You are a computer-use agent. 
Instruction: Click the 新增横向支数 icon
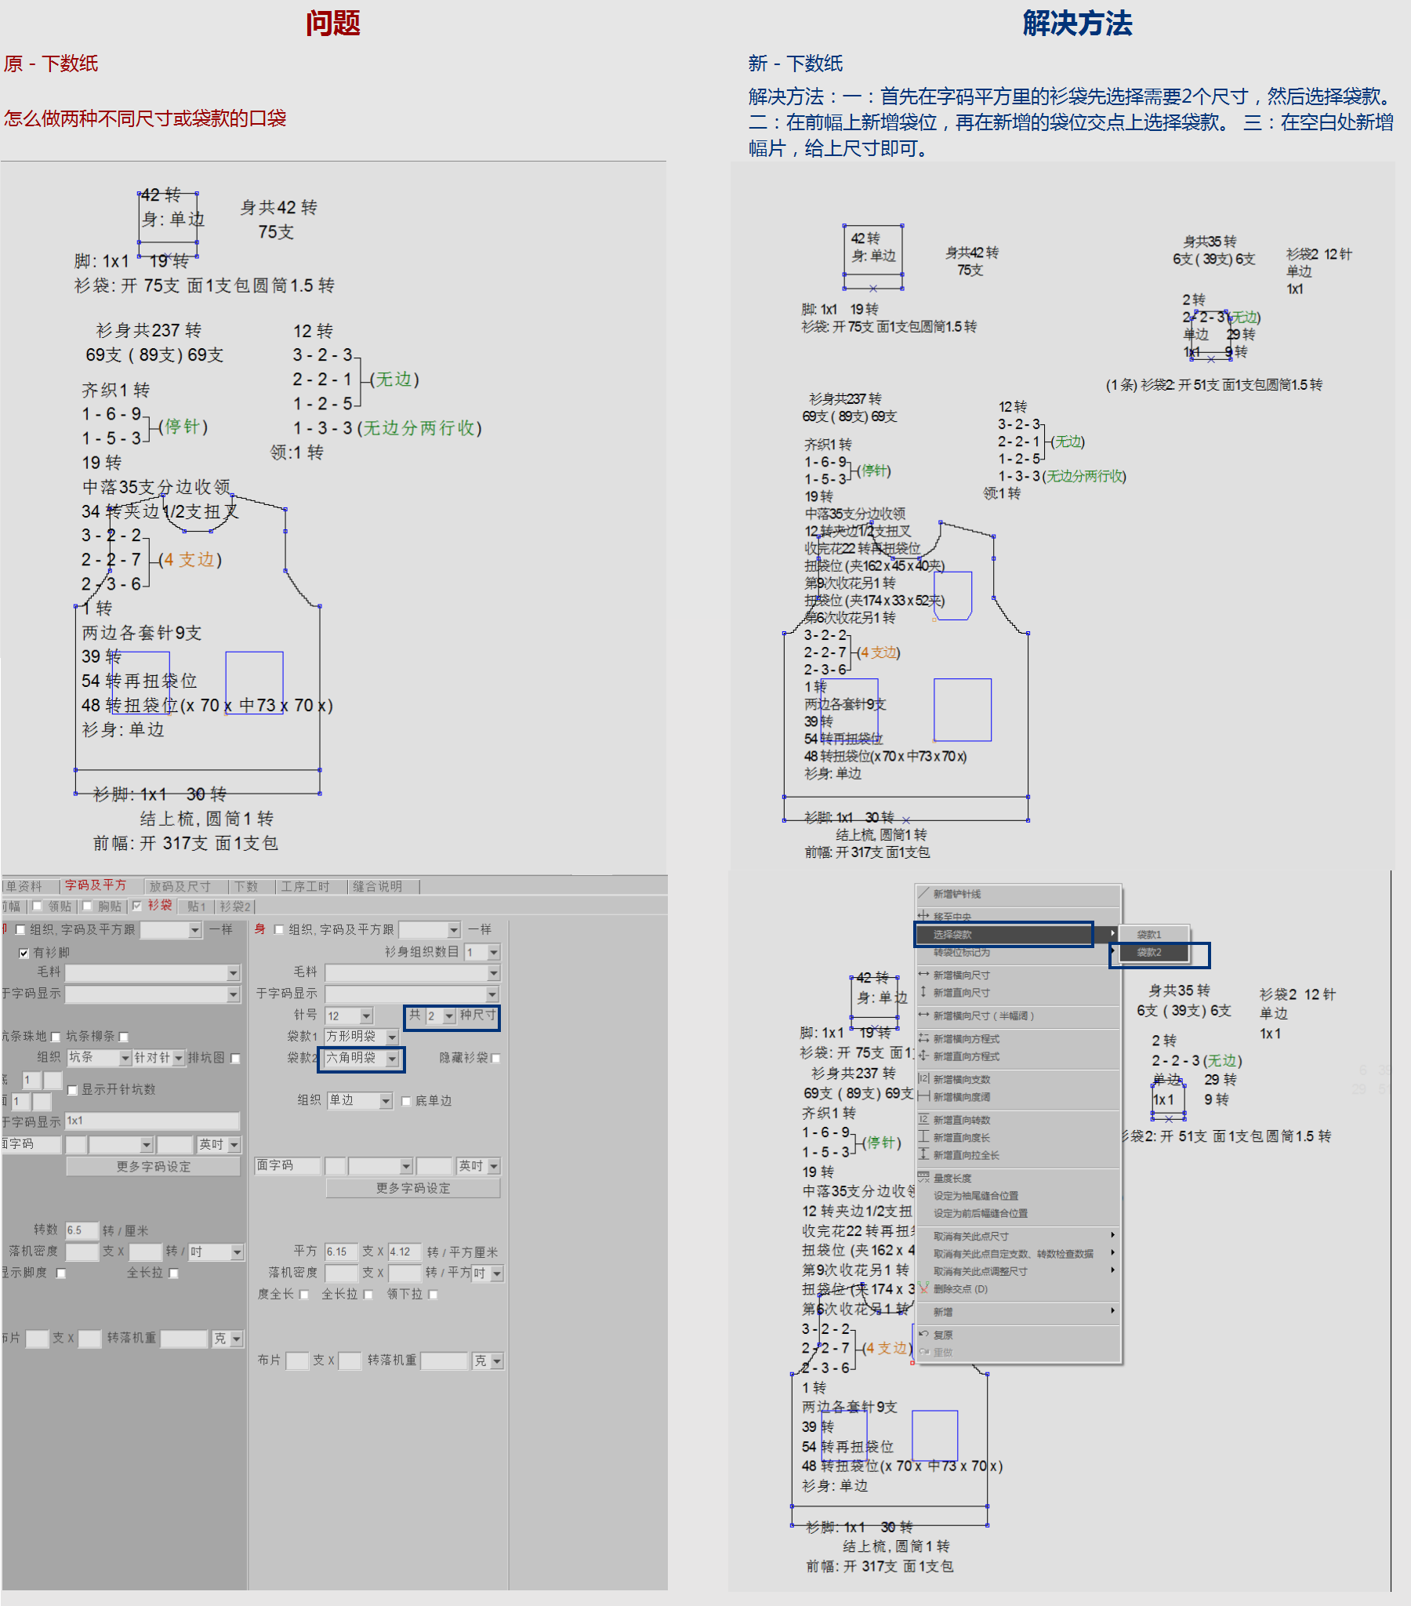[x=924, y=1079]
